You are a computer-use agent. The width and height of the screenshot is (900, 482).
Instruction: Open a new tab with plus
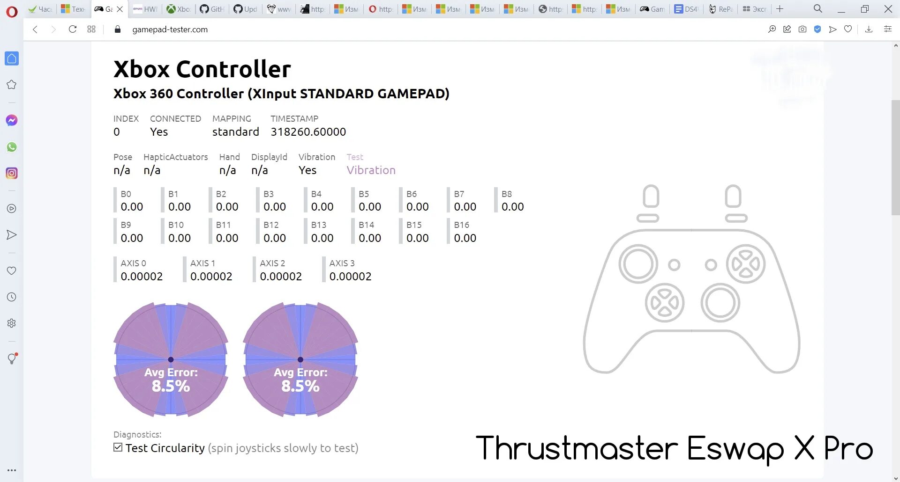pyautogui.click(x=780, y=9)
